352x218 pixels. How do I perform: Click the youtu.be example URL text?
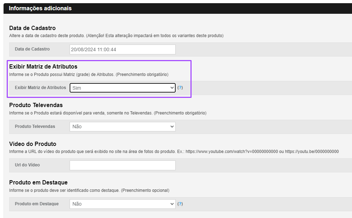click(x=312, y=152)
